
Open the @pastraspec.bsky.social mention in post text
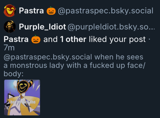coord(48,57)
